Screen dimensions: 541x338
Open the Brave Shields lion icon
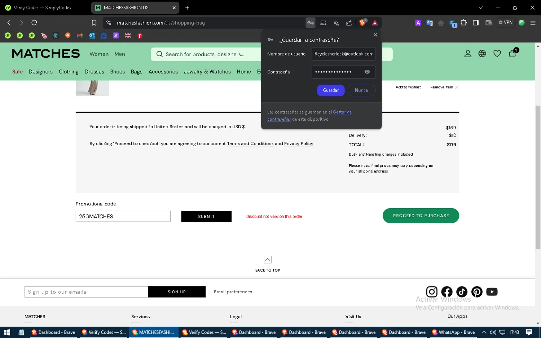click(362, 23)
